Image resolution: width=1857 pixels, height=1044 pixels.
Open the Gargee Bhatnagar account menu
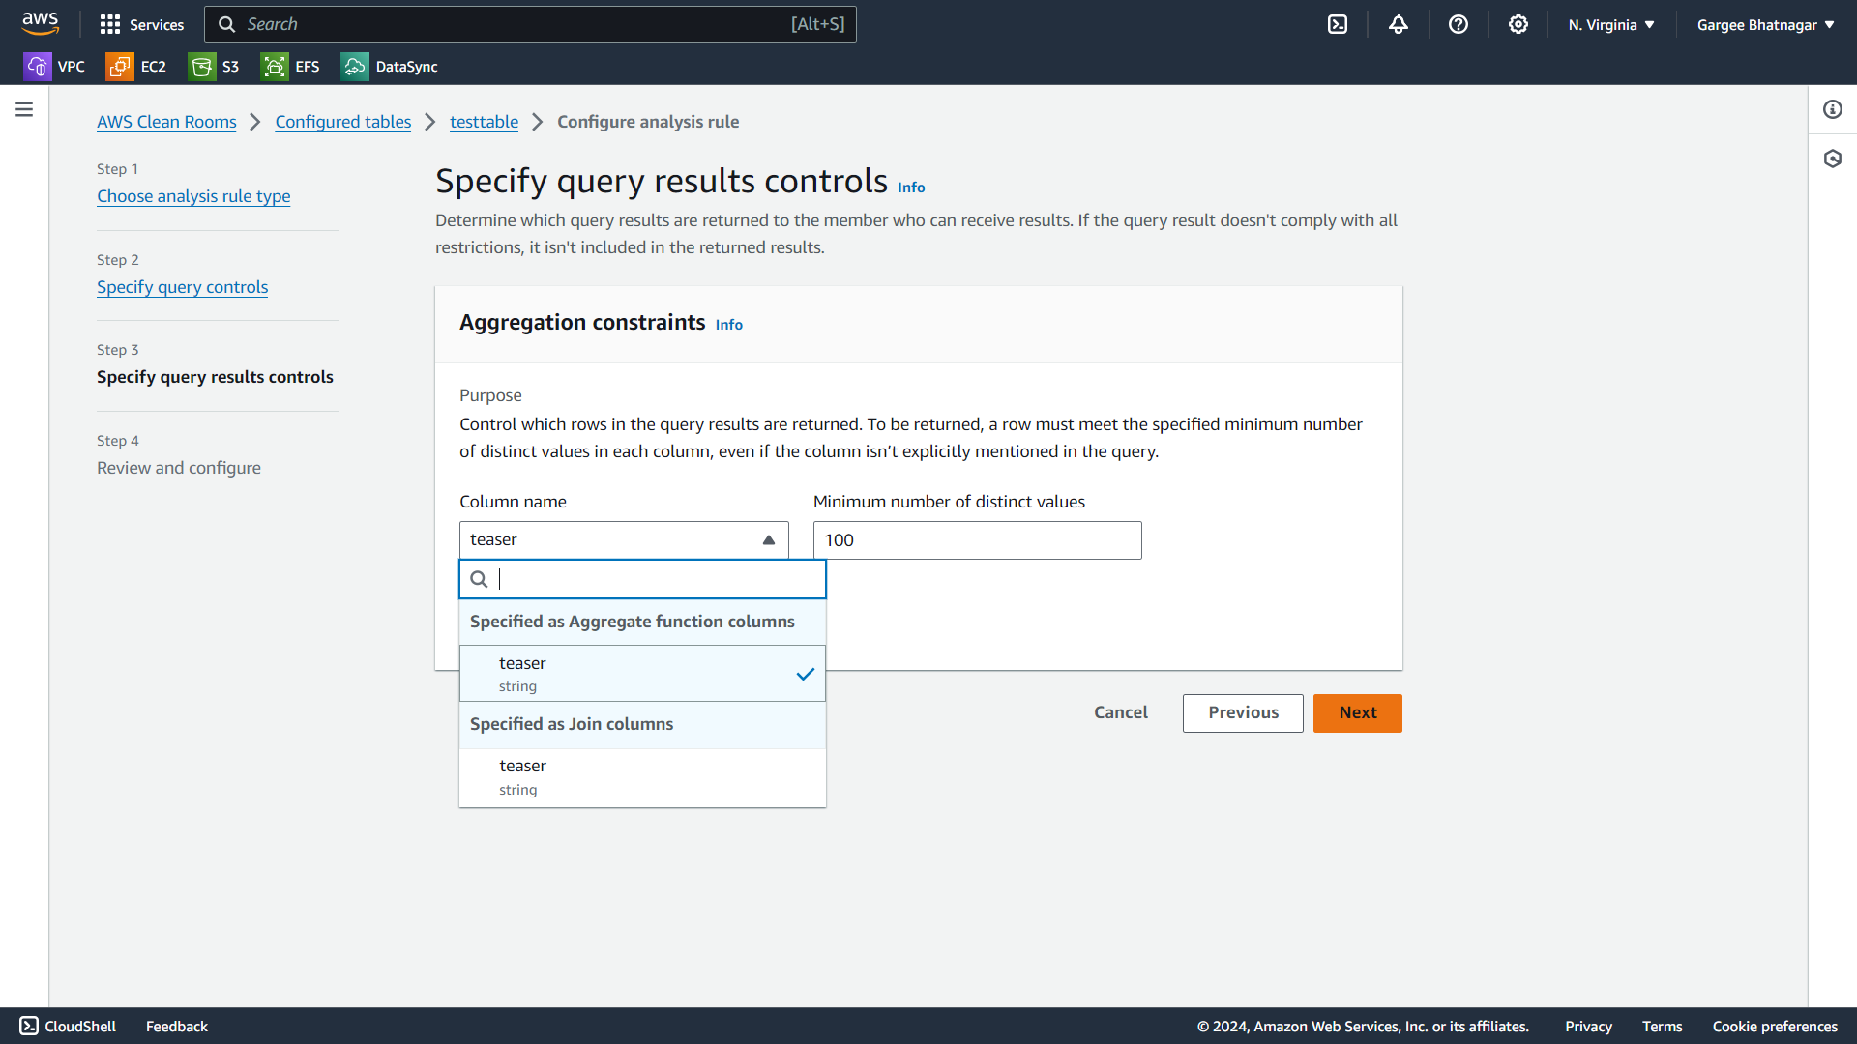click(1765, 25)
